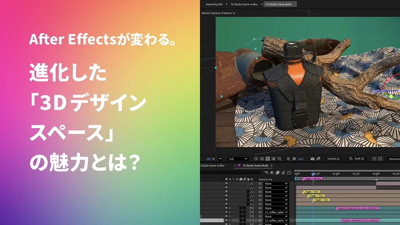Viewport: 400px width, 225px height.
Task: Click the Active Camera (Camera 1) view selector
Action: point(220,12)
